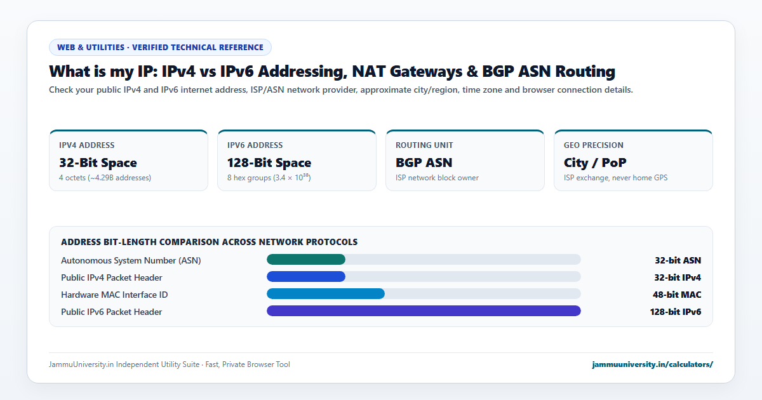Image resolution: width=762 pixels, height=400 pixels.
Task: Click the 'City / PoP' value
Action: [x=595, y=163]
